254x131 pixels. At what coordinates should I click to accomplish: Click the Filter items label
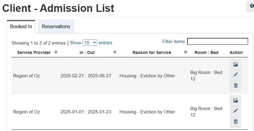point(174,42)
